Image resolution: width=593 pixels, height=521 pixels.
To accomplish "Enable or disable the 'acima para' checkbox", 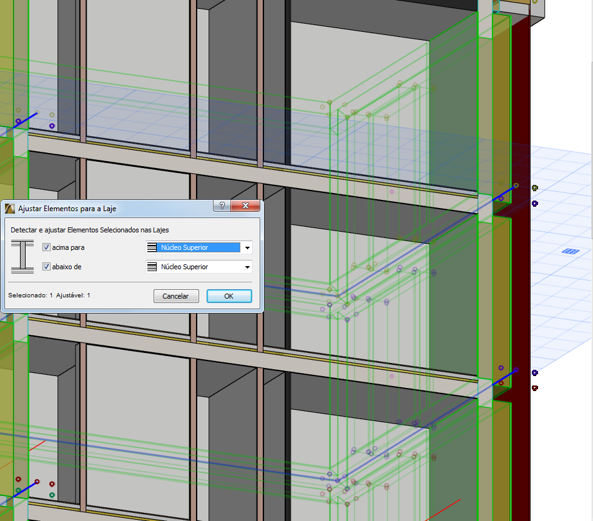I will (47, 247).
